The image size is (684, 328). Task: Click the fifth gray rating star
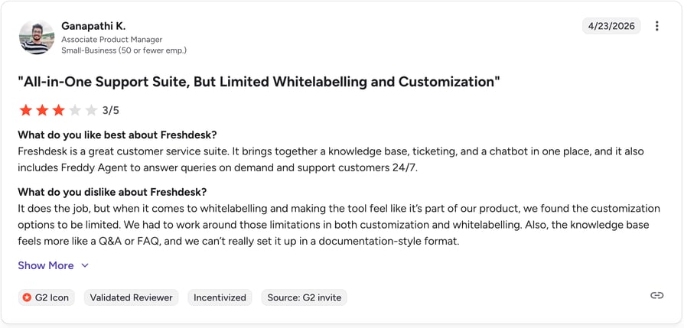91,110
